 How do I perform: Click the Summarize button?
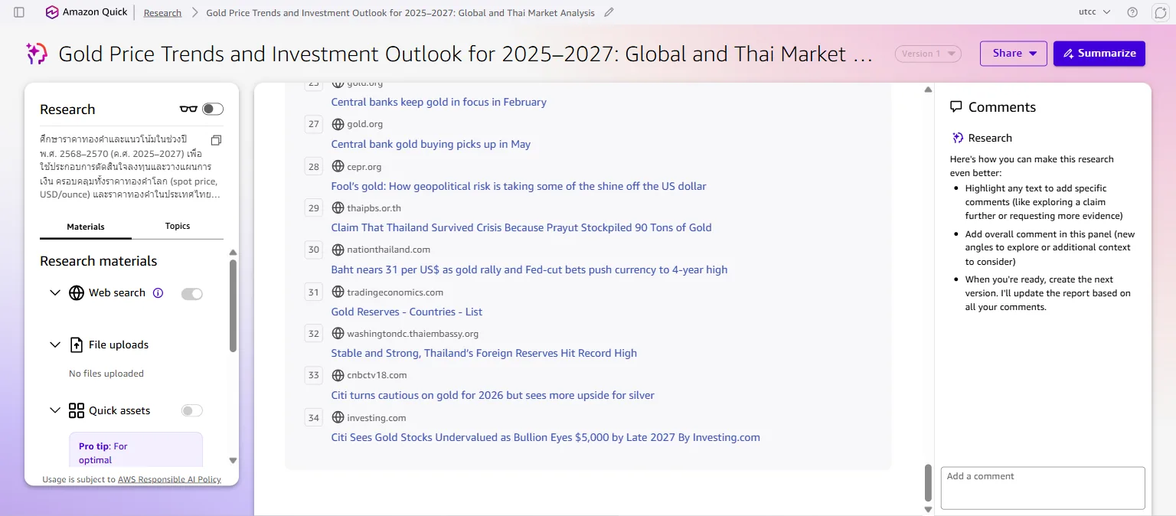[1099, 54]
